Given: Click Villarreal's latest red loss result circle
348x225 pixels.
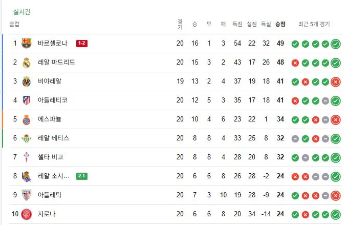Looking at the screenshot, I should 336,81.
